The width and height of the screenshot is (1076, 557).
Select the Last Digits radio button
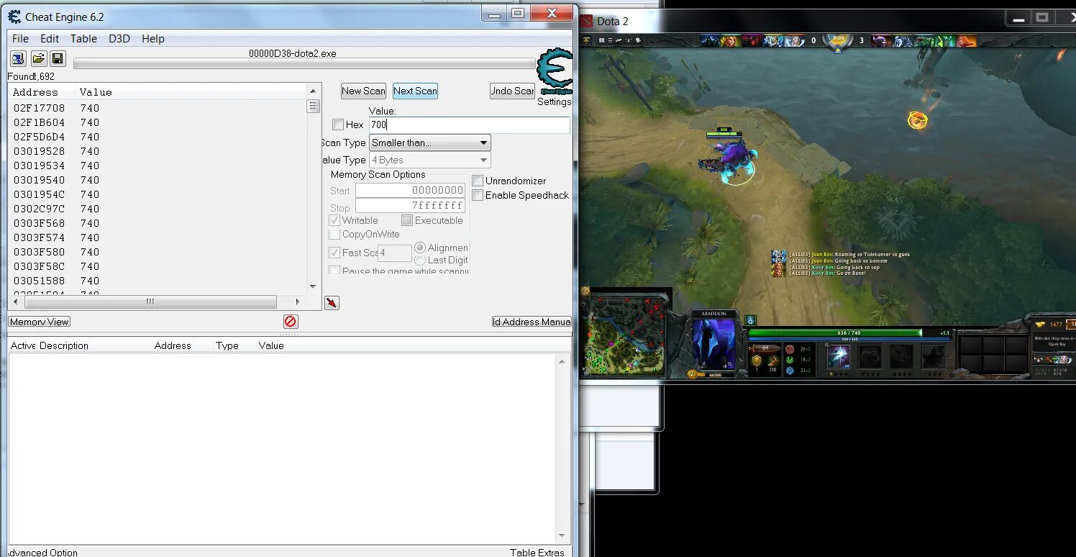420,260
